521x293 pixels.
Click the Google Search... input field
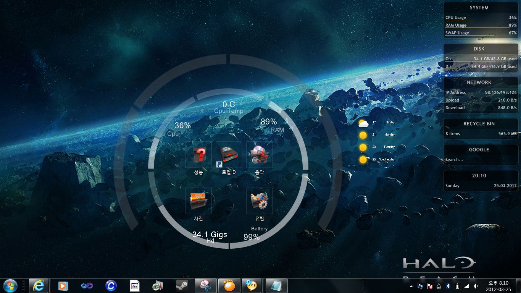[x=481, y=160]
